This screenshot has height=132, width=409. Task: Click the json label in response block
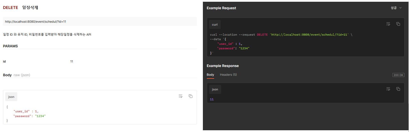(215, 89)
